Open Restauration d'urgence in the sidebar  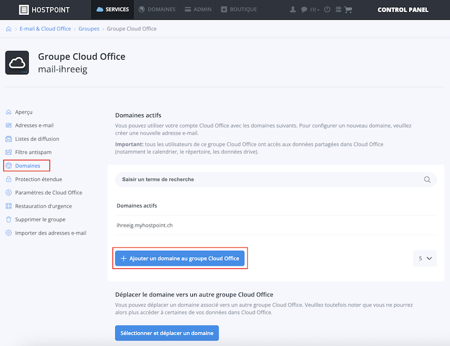44,206
